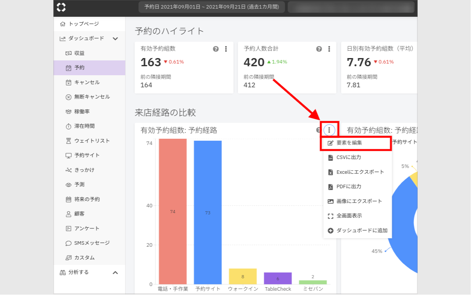Open the キャンセル sidebar link
Image resolution: width=471 pixels, height=295 pixels.
(x=87, y=83)
